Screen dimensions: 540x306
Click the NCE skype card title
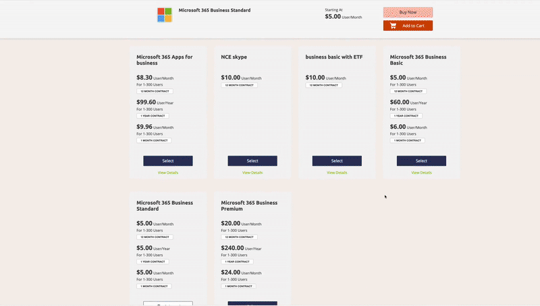(x=234, y=57)
